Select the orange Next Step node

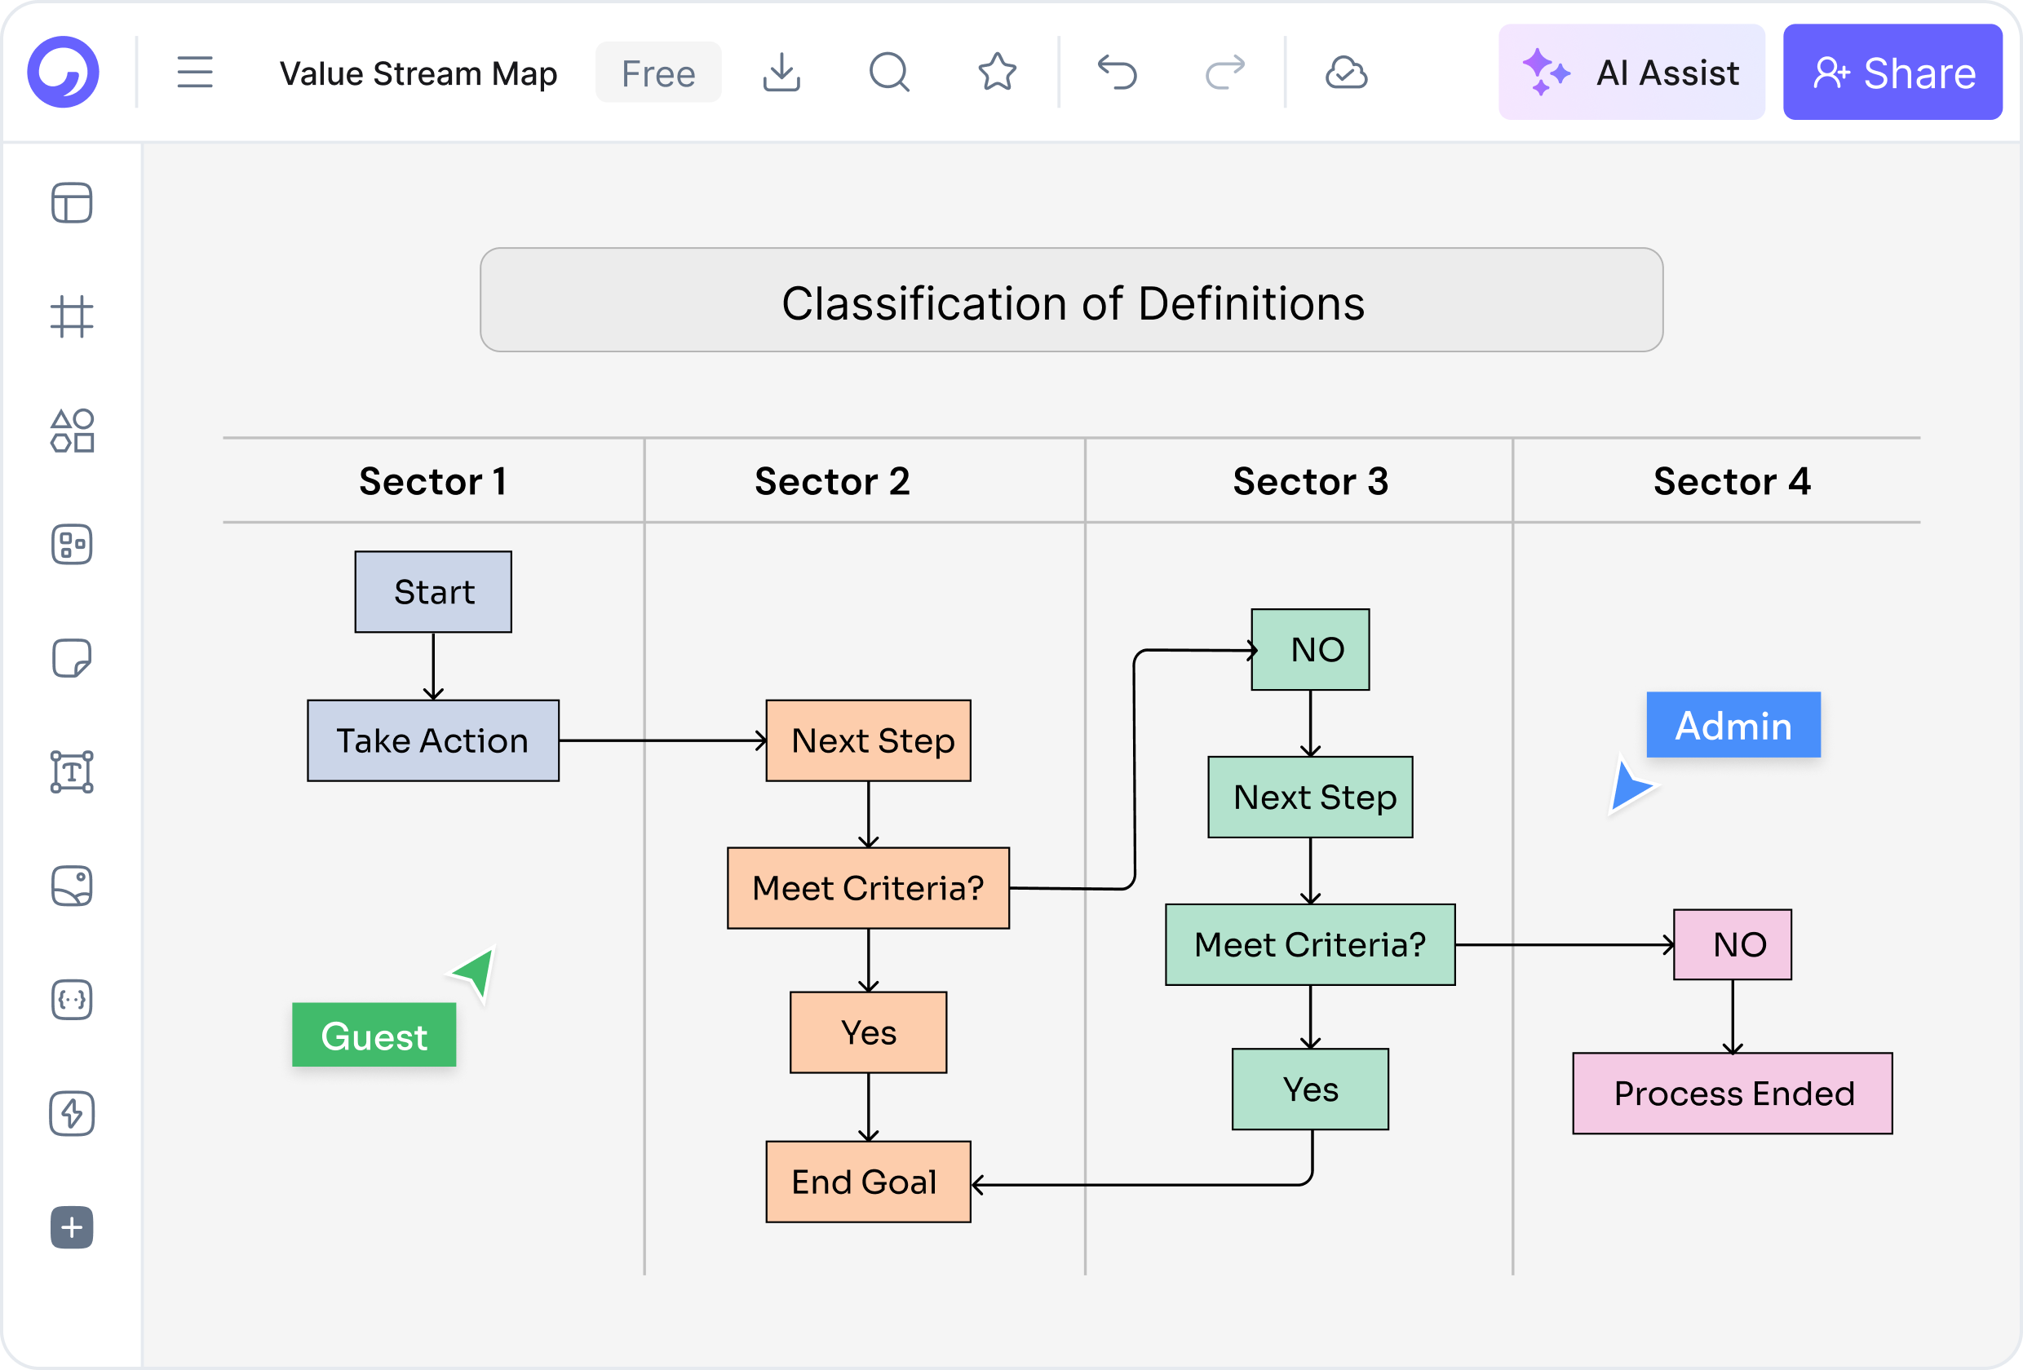coord(869,740)
